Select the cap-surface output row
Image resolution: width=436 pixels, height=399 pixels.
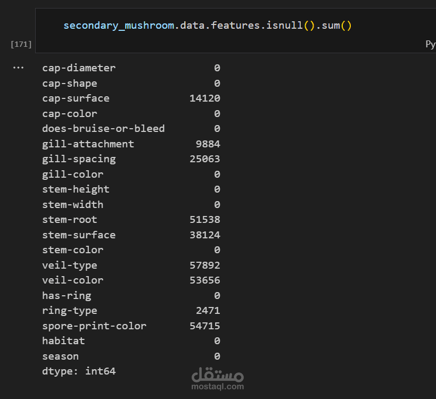[131, 98]
